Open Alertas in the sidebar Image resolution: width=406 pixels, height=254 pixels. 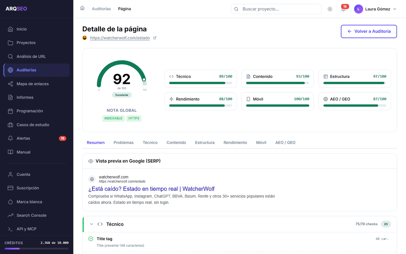[37, 138]
